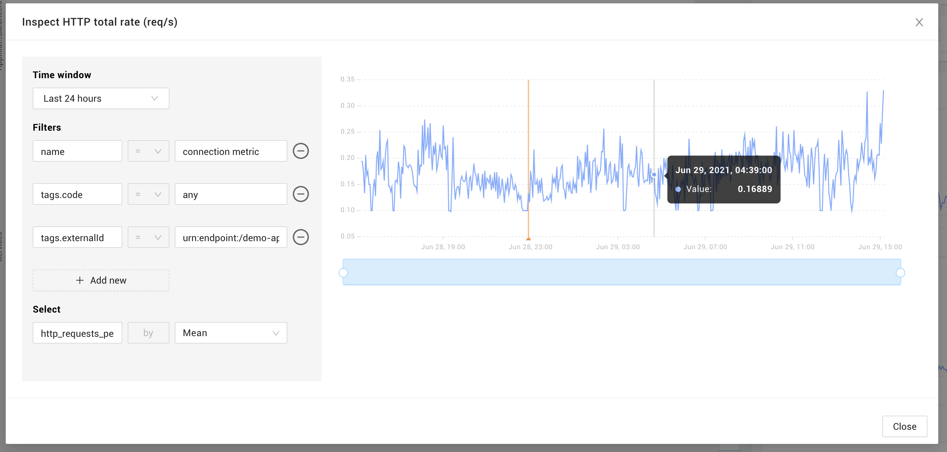
Task: Click the disabled 'by' field in the Select row
Action: (x=149, y=333)
